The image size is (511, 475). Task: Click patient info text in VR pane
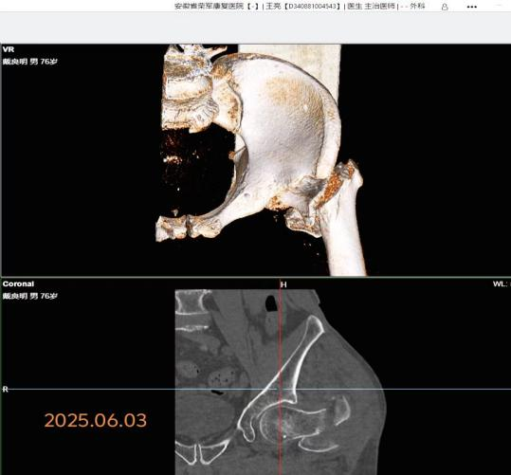[x=30, y=62]
